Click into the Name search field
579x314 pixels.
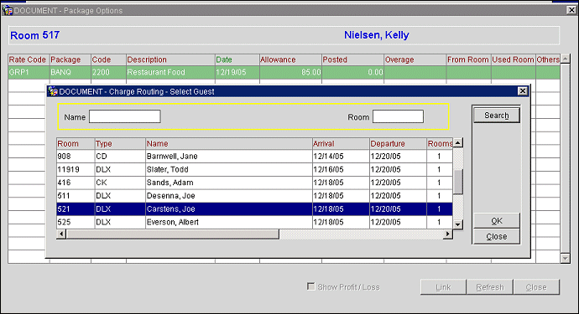(125, 117)
